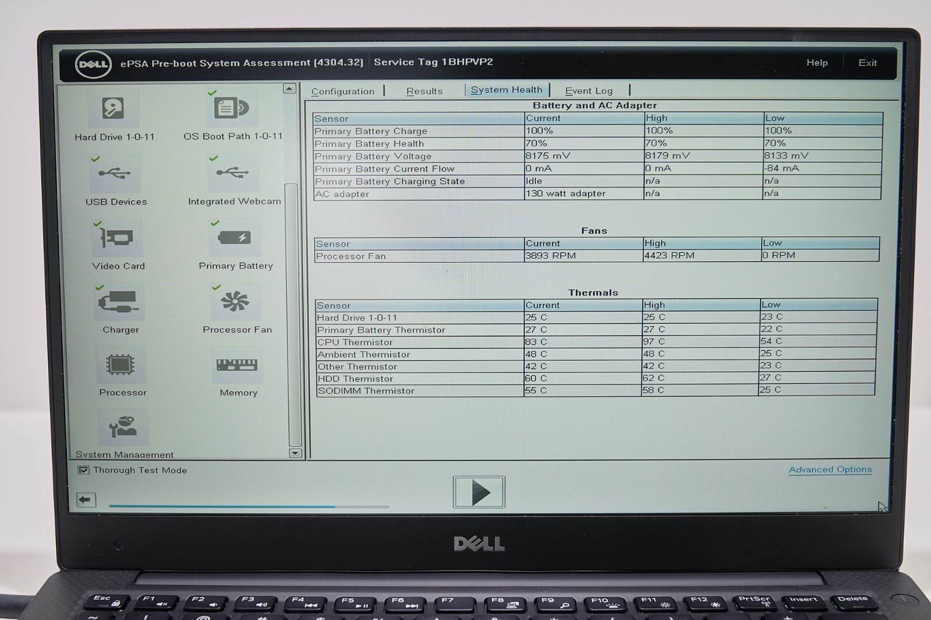Click the device list scrollbar thumb
The width and height of the screenshot is (931, 620).
pos(293,315)
